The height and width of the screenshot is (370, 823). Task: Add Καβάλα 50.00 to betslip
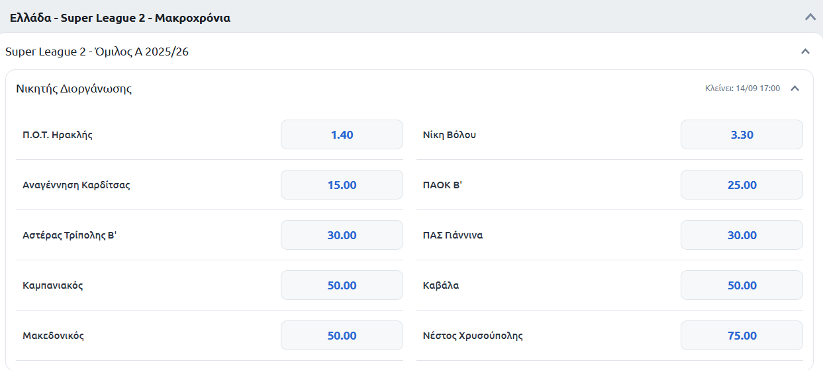(742, 285)
